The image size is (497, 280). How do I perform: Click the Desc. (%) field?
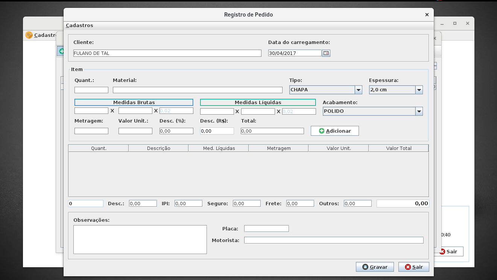tap(176, 131)
